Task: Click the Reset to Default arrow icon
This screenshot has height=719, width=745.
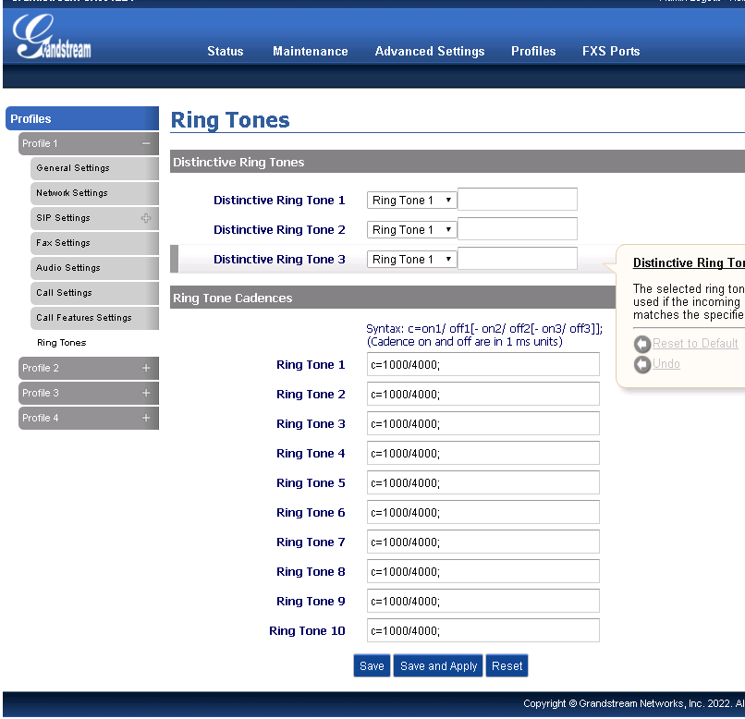Action: click(x=641, y=344)
